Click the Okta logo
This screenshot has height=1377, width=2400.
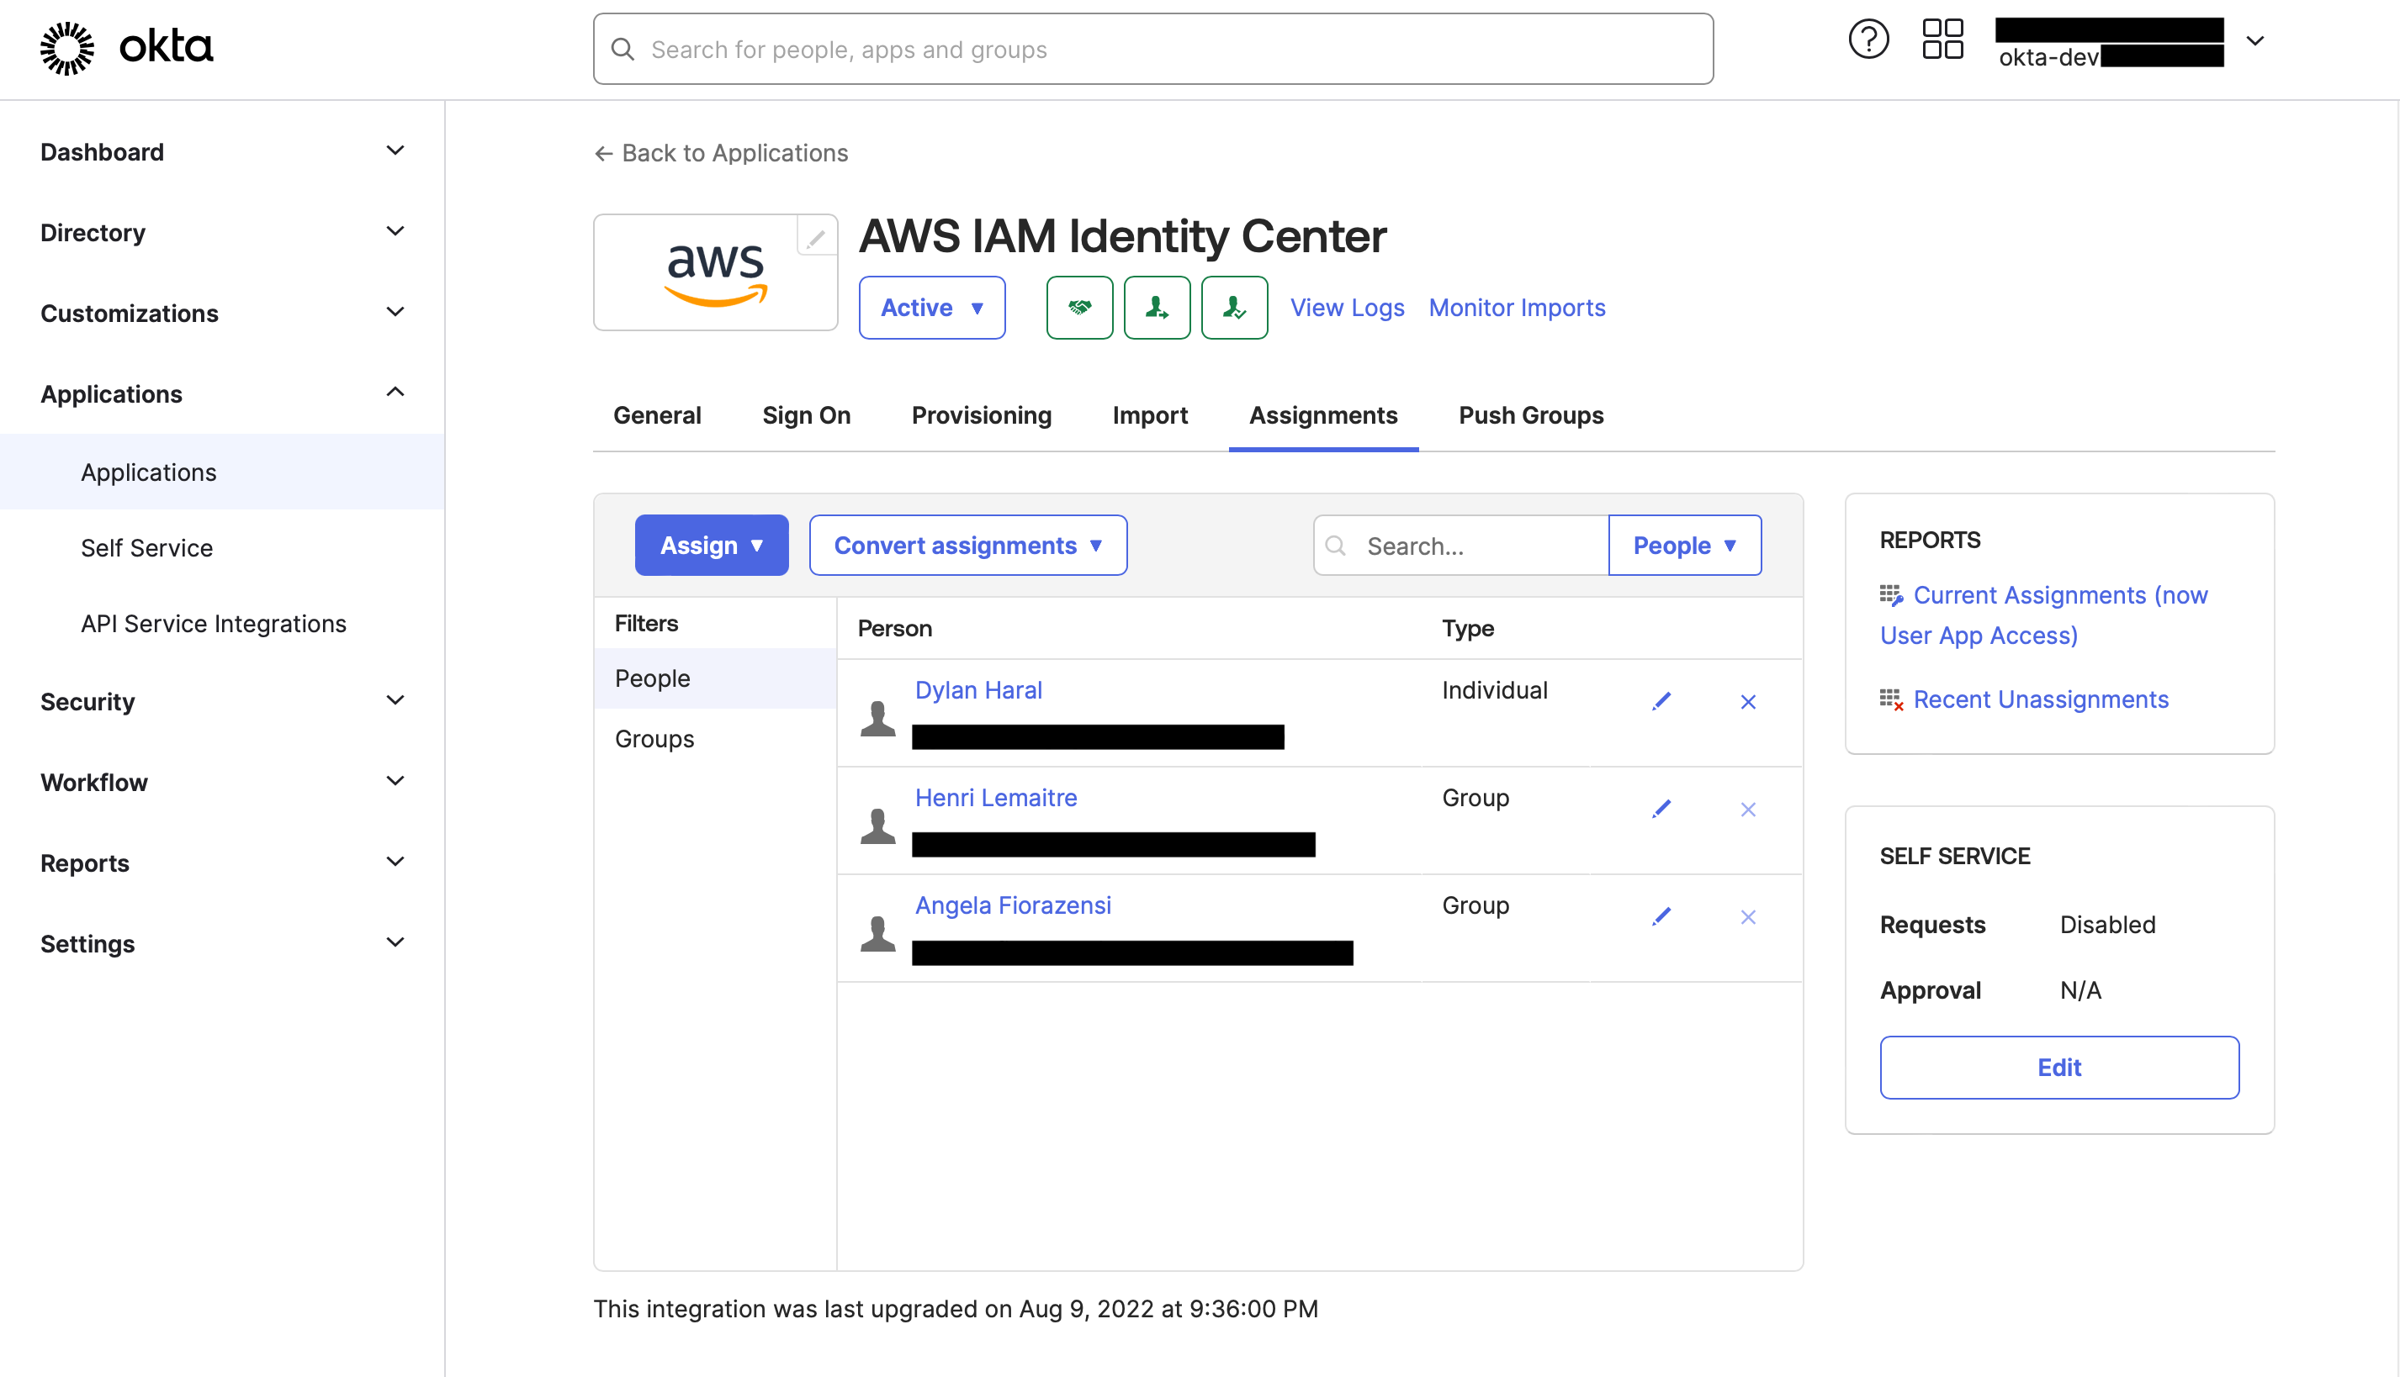[x=127, y=47]
